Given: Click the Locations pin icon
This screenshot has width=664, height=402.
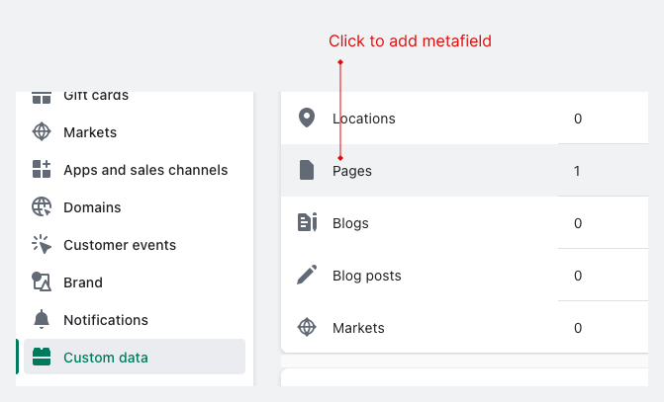Looking at the screenshot, I should [x=307, y=119].
